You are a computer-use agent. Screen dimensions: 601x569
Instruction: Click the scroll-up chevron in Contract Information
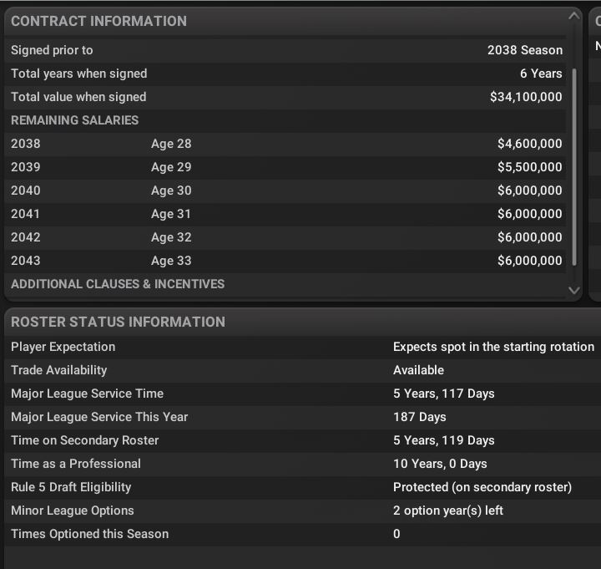pos(573,15)
